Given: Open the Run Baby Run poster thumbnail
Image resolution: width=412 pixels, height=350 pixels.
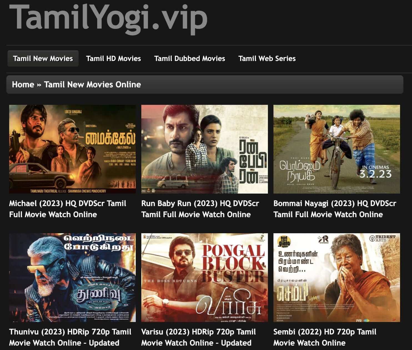Looking at the screenshot, I should [x=205, y=149].
